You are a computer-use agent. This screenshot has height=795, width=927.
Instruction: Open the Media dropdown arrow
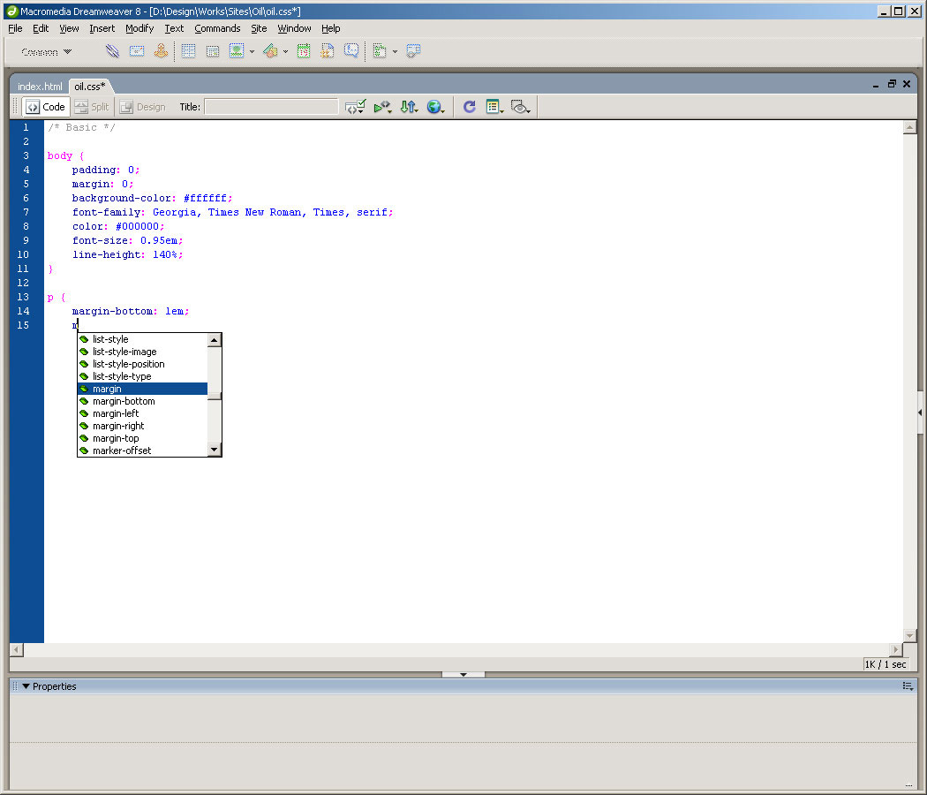(285, 52)
